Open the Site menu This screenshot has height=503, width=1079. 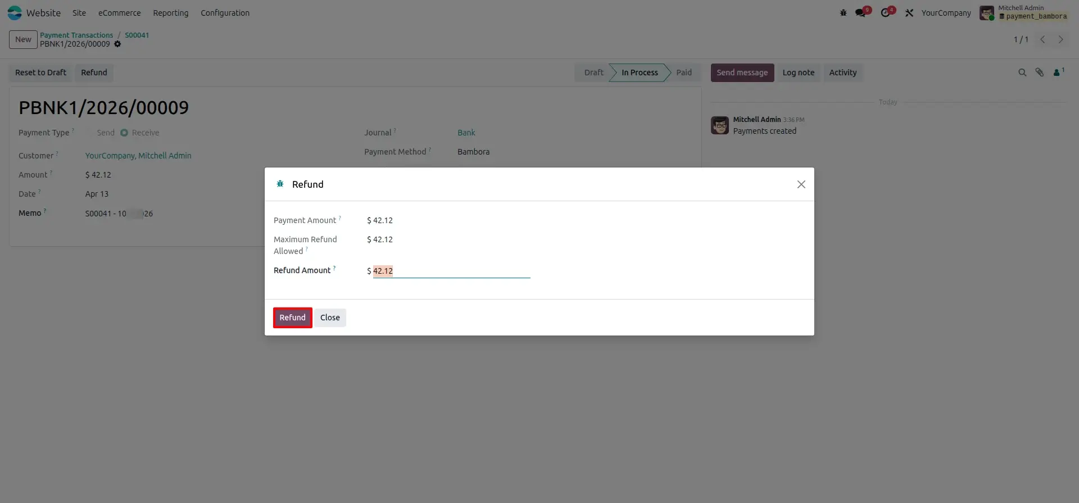79,12
